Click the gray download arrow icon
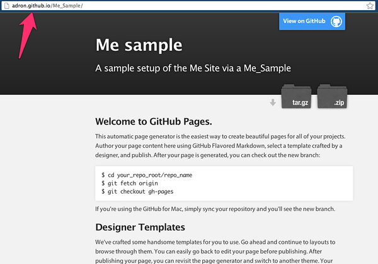The image size is (378, 264). coord(273,102)
